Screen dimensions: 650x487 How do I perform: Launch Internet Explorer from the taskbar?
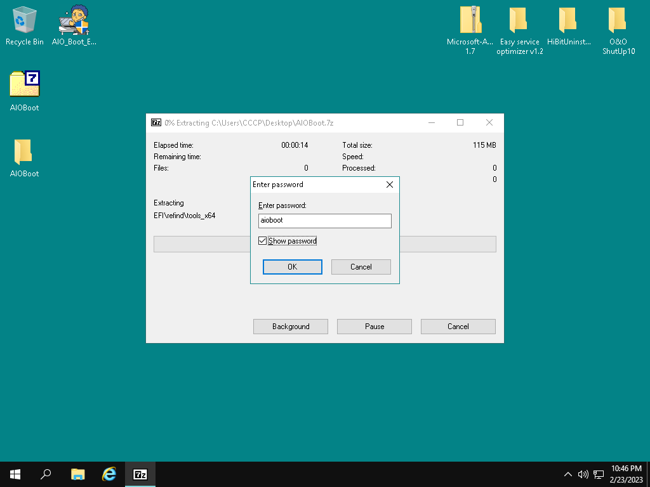tap(110, 474)
